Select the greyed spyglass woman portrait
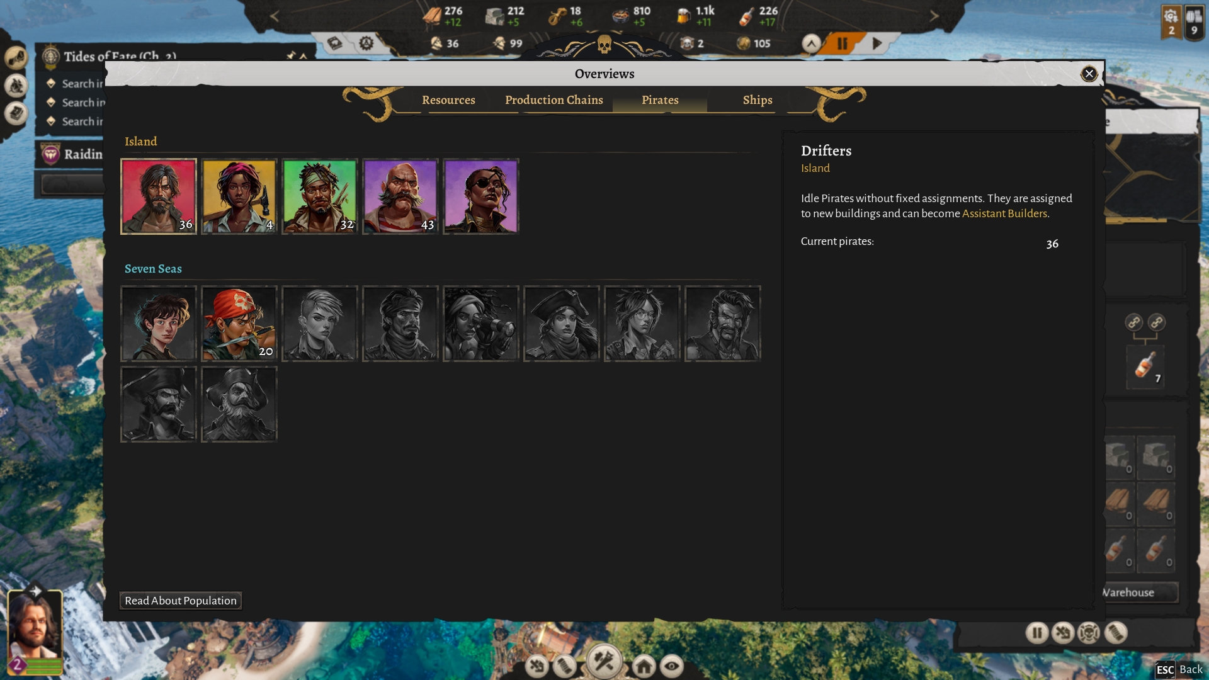The width and height of the screenshot is (1209, 680). pos(481,324)
